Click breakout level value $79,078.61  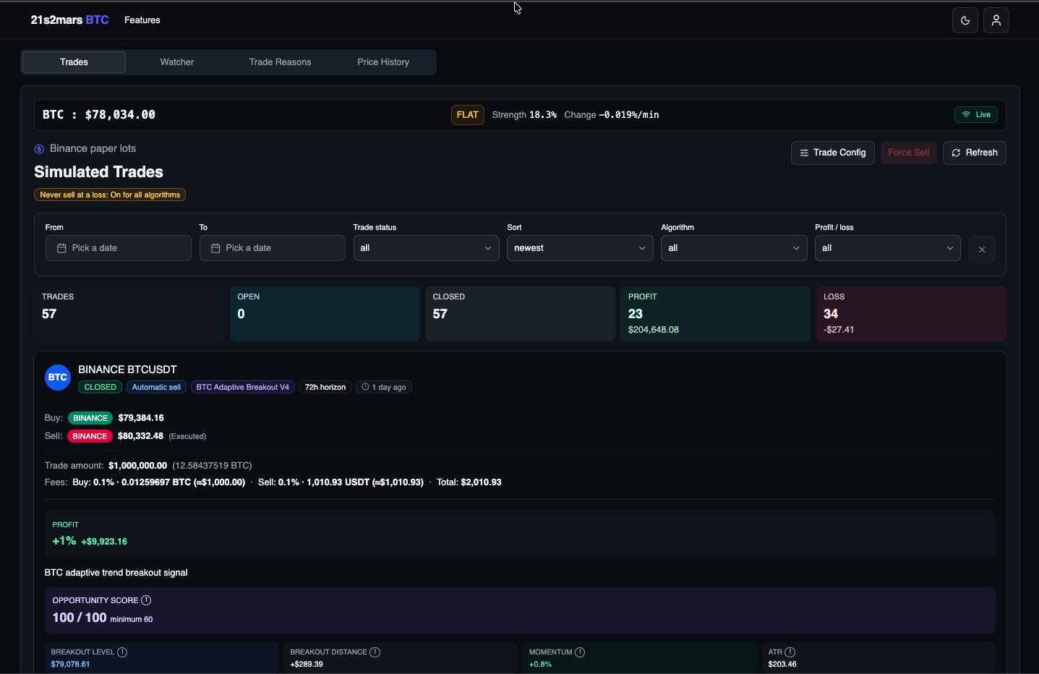tap(70, 664)
